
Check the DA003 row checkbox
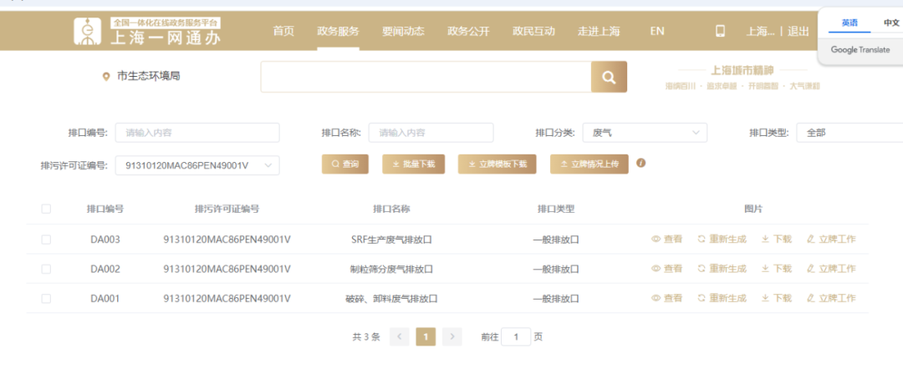pos(46,240)
